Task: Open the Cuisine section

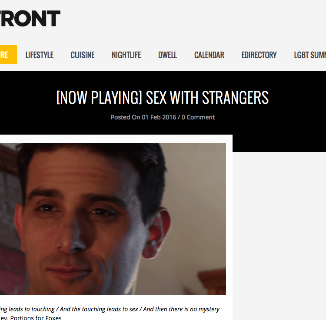Action: pyautogui.click(x=82, y=55)
